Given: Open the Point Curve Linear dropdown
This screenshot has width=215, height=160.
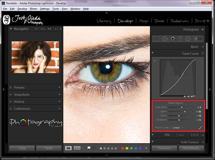Looking at the screenshot, I should point(177,128).
